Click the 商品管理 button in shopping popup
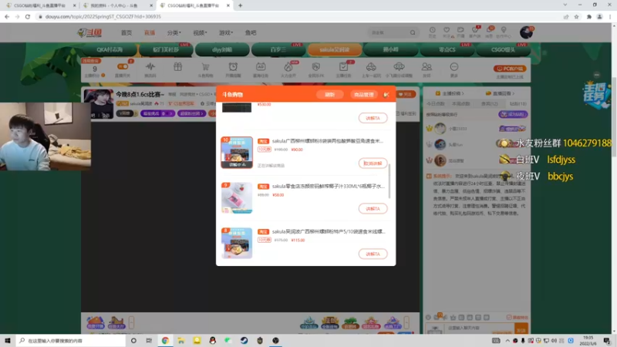Viewport: 617px width, 347px height. point(363,94)
